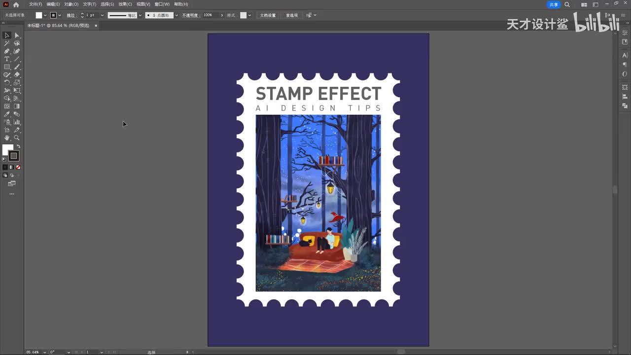The height and width of the screenshot is (355, 631).
Task: Open fill color dropdown in control bar
Action: (x=45, y=15)
